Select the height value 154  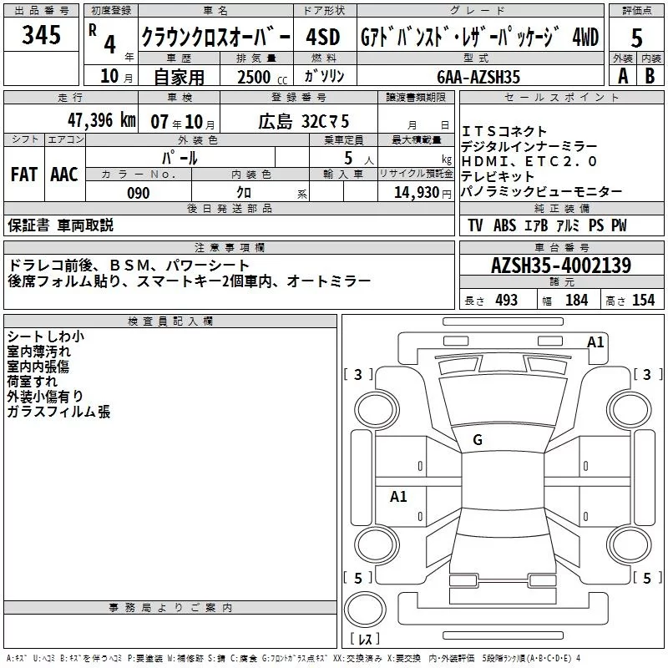[x=643, y=300]
